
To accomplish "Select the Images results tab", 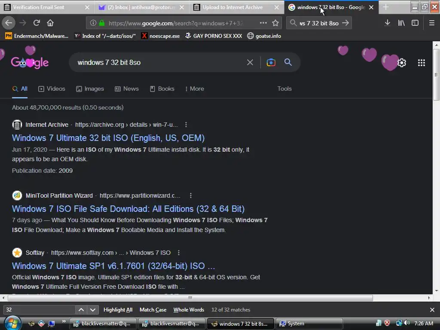I will click(x=90, y=89).
